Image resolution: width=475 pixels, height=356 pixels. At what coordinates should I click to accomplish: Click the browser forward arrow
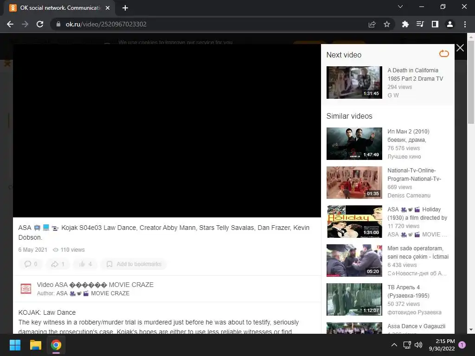25,24
